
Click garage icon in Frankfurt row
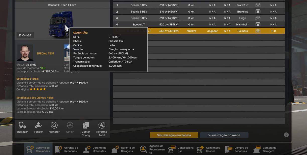click(x=258, y=5)
